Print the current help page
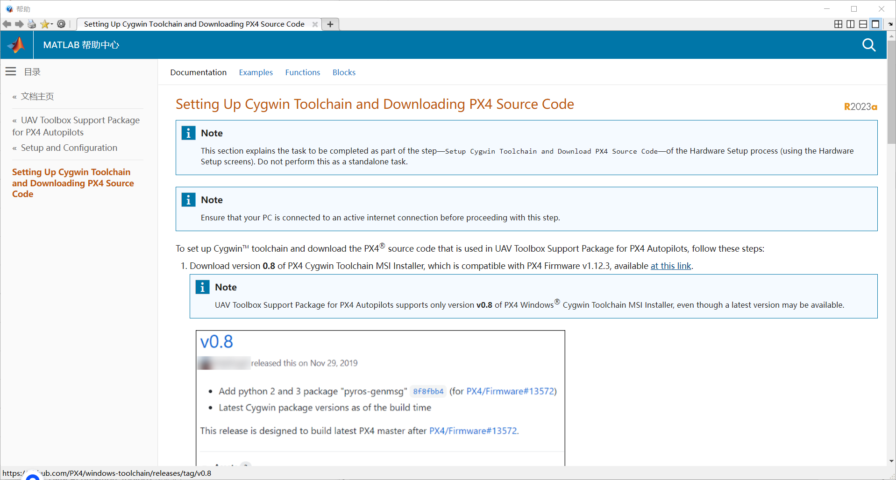 tap(32, 24)
